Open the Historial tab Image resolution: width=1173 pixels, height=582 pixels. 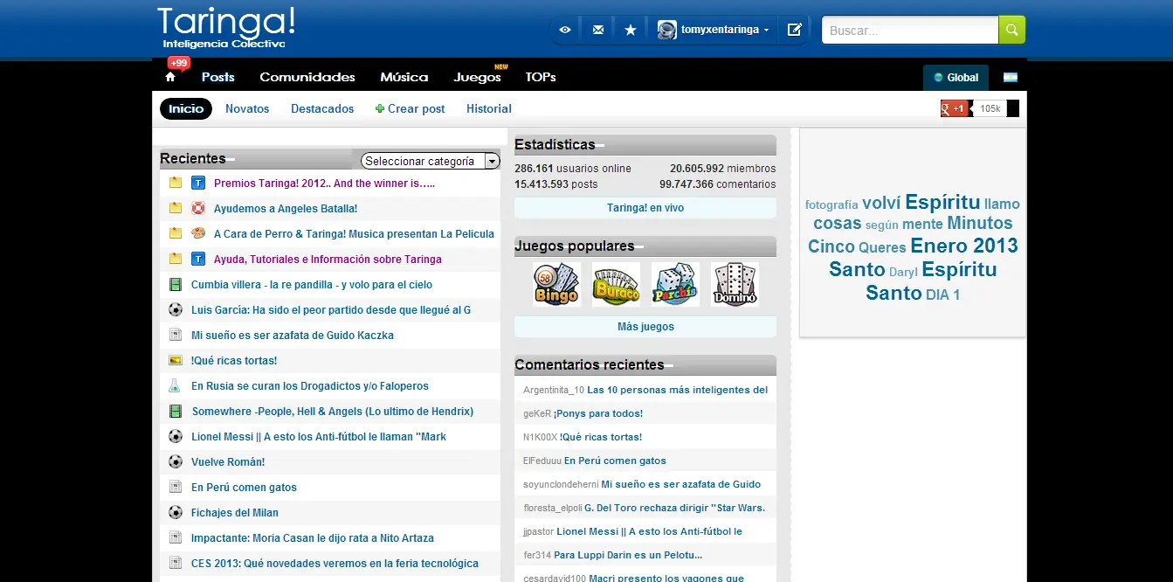coord(489,109)
